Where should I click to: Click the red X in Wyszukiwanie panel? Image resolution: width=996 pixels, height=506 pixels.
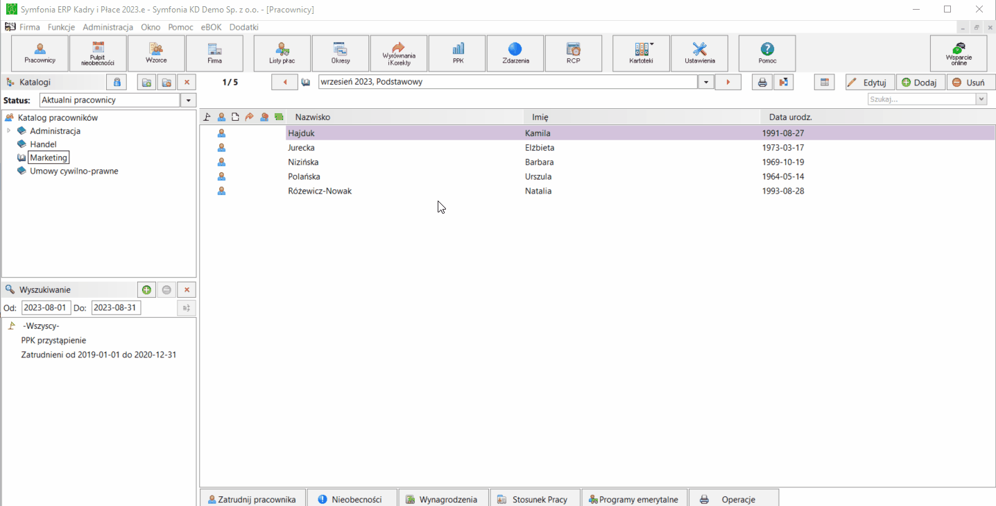[x=187, y=289]
